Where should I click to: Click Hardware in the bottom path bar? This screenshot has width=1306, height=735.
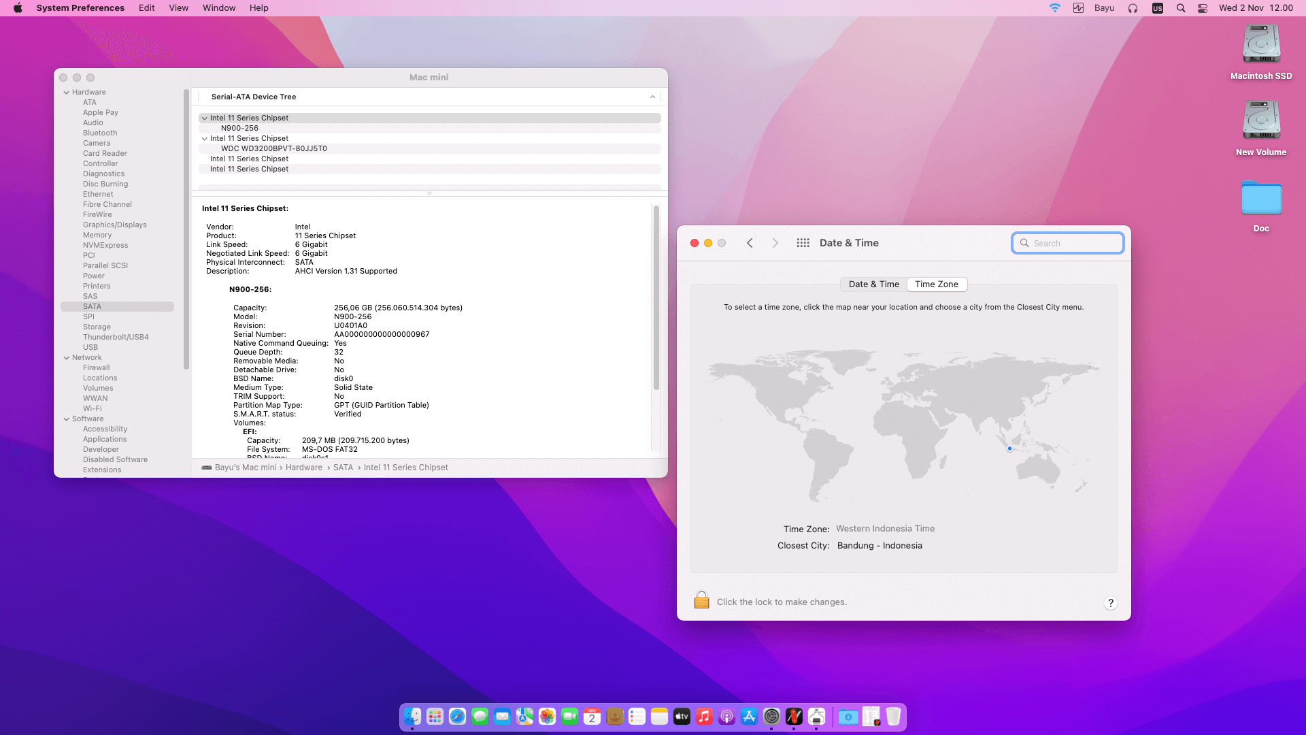pos(303,468)
